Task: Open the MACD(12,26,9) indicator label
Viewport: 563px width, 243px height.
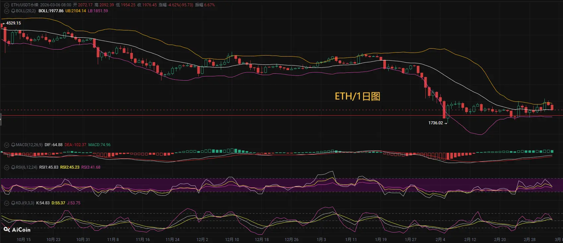Action: coord(29,145)
